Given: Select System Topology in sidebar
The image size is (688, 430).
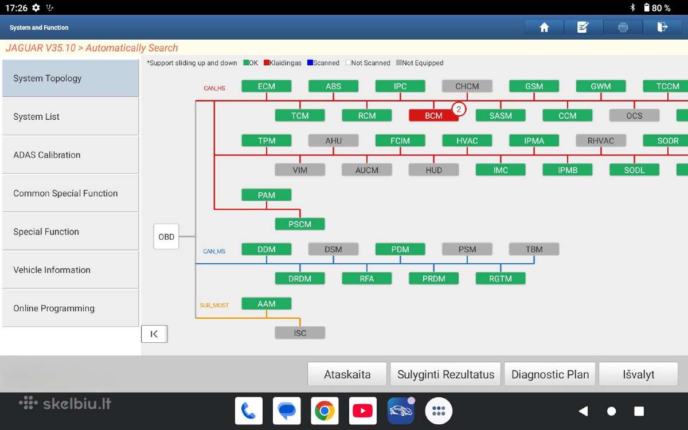Looking at the screenshot, I should click(x=71, y=79).
